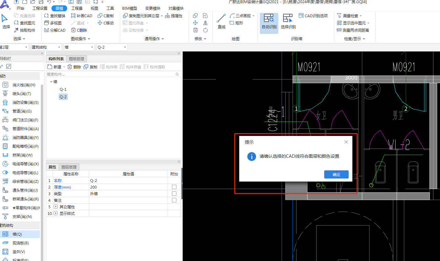Click 确定 in the 提示 dialog

tap(336, 174)
